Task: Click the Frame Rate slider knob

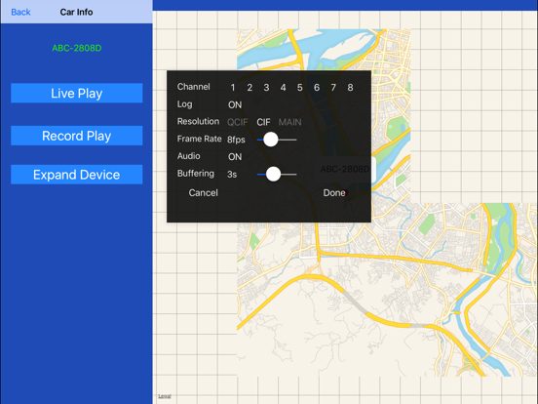Action: pos(271,140)
